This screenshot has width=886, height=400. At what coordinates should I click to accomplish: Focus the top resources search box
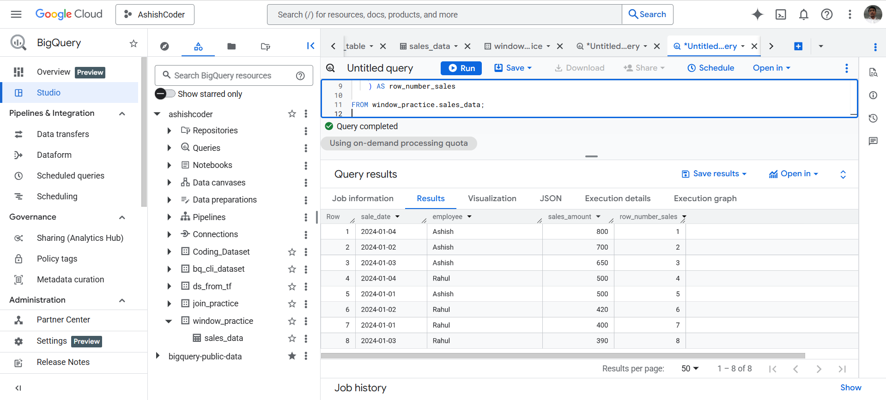click(x=444, y=14)
